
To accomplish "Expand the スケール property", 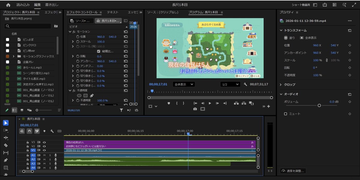I will 73,41.
